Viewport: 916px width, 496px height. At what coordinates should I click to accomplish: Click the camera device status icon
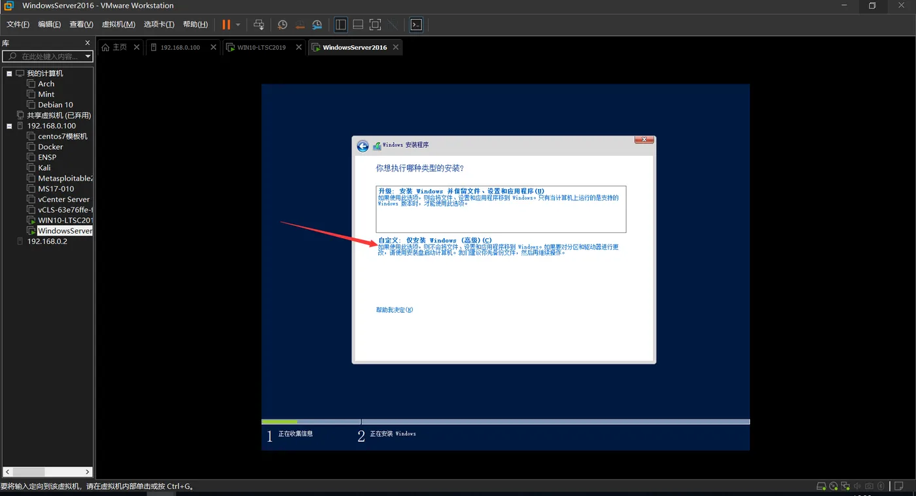point(869,486)
